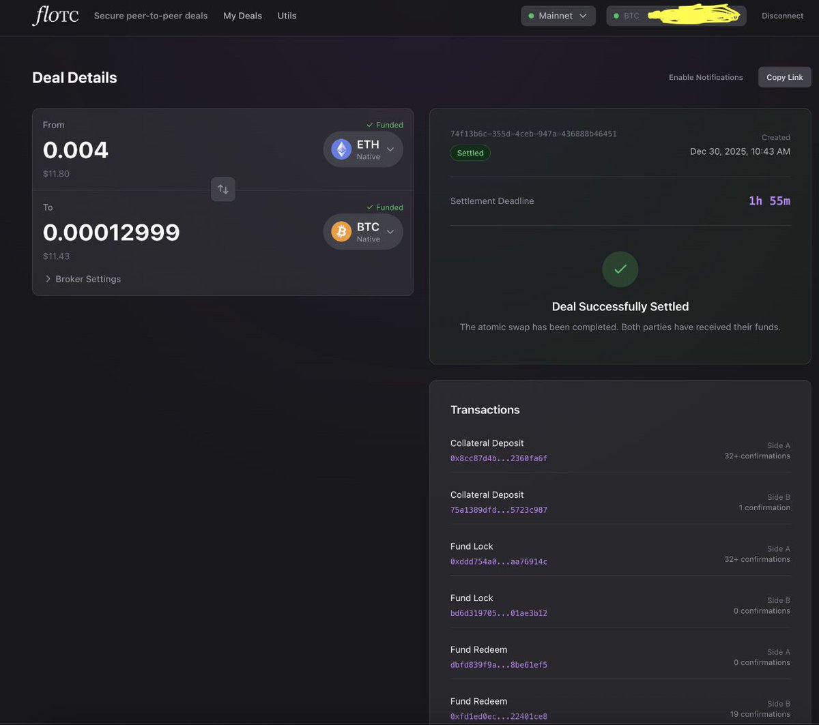The image size is (819, 725).
Task: Click the To amount 0.00012999 field
Action: [x=111, y=233]
